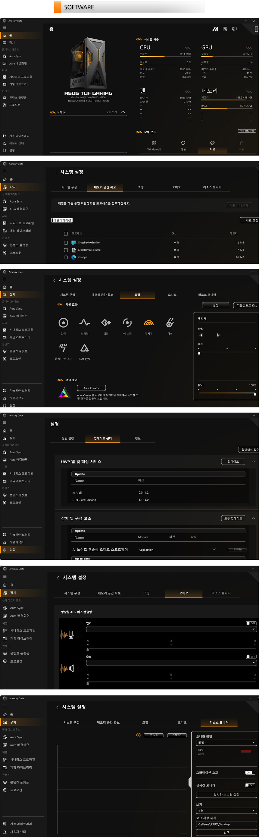259x838 pixels.
Task: Select the 색 순환 (Color Cycle) effect icon
Action: click(127, 322)
